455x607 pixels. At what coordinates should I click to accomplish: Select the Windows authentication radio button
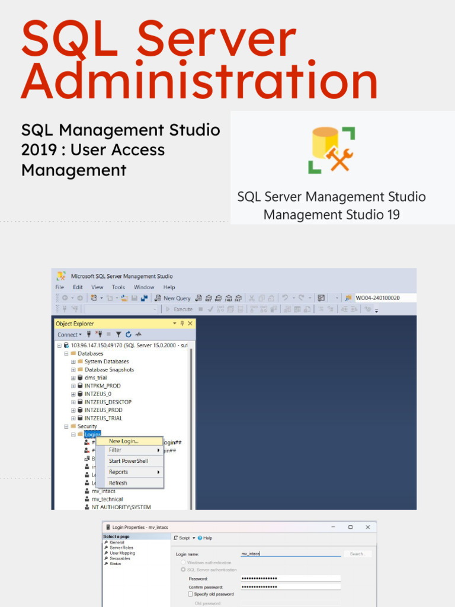pos(184,563)
